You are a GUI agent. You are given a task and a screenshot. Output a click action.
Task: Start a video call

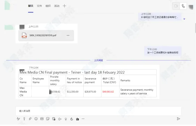(x=176, y=6)
